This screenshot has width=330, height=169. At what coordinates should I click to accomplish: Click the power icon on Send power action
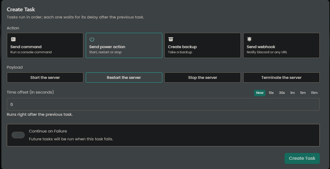point(92,39)
